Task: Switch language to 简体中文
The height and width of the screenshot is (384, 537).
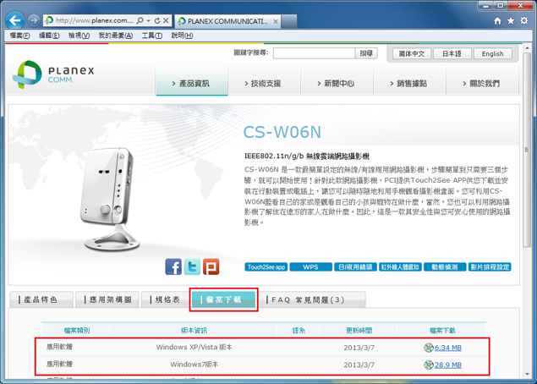Action: (x=412, y=53)
